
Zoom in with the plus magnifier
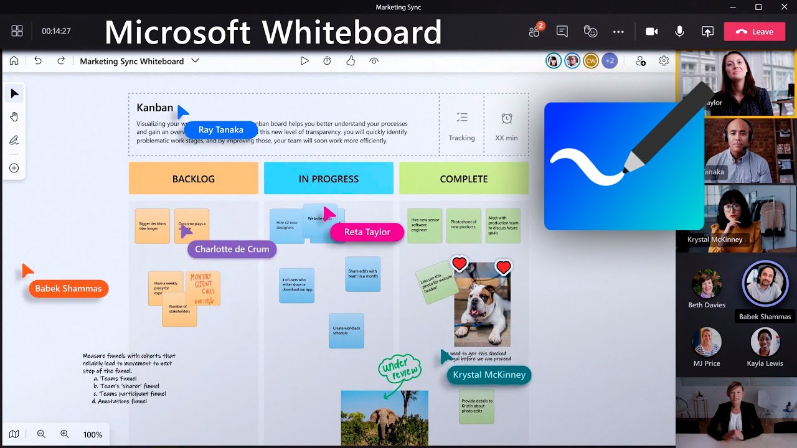[x=65, y=434]
